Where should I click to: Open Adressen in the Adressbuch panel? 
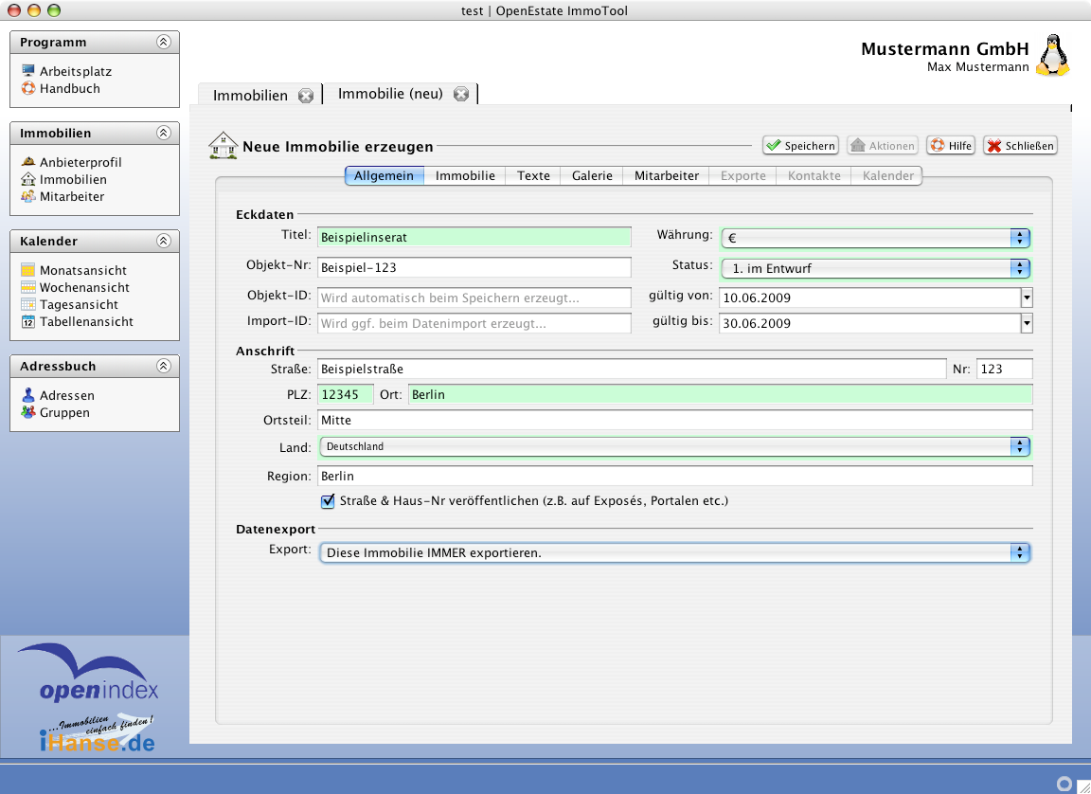(66, 395)
